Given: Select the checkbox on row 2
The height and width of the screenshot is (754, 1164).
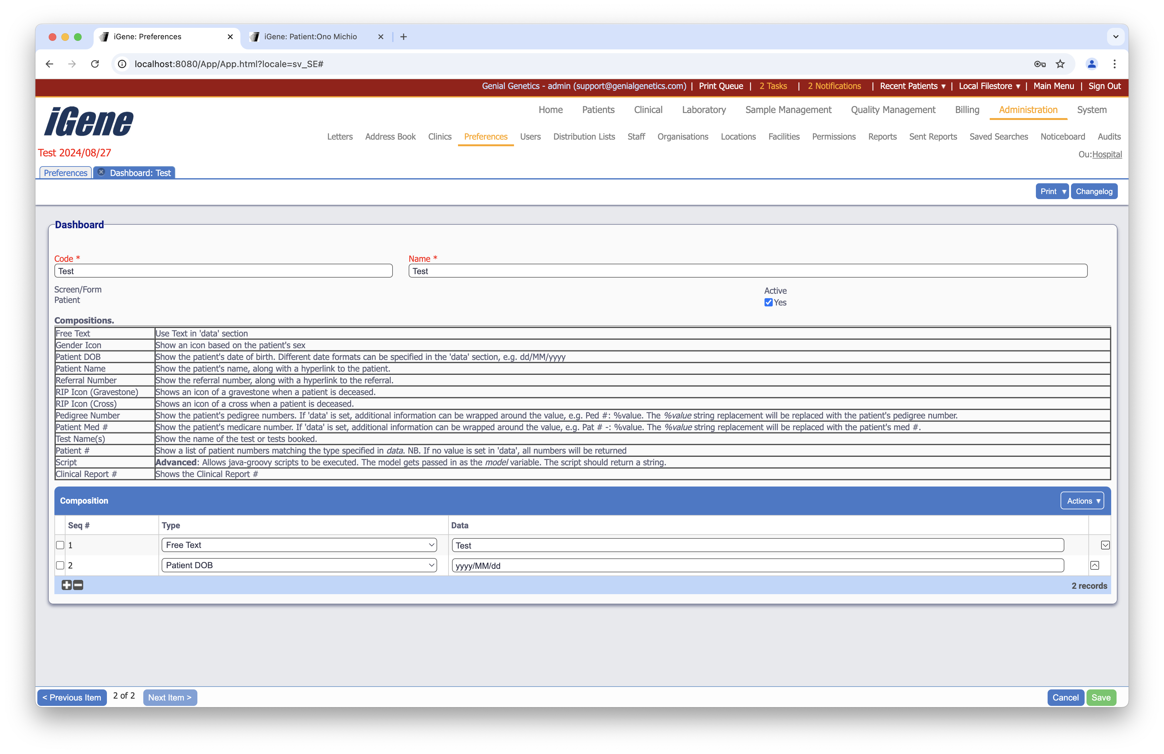Looking at the screenshot, I should (60, 565).
